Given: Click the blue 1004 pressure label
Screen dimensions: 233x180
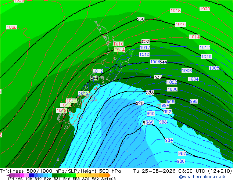Looking at the screenshot, I should 193,79.
